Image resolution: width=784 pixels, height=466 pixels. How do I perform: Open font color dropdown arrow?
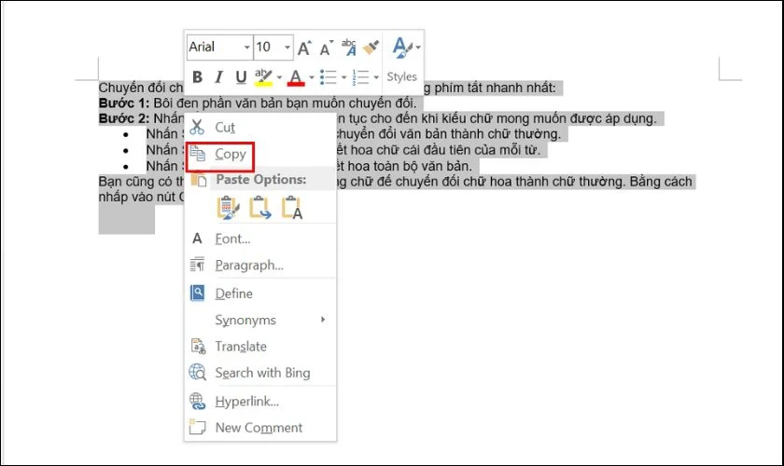(311, 77)
